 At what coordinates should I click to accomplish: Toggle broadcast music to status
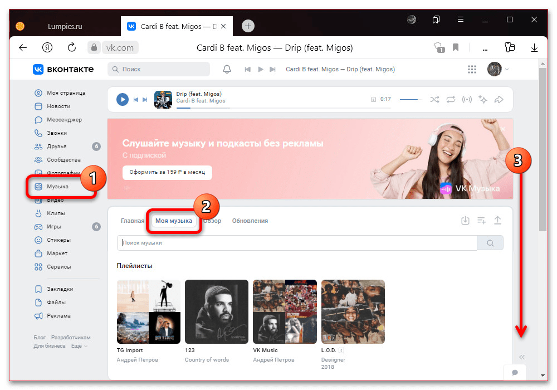coord(467,100)
